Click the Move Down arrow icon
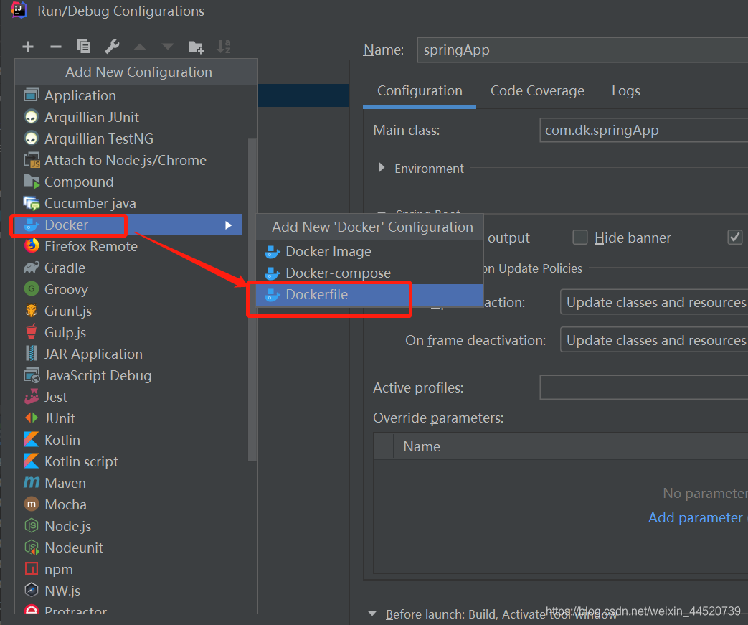Viewport: 748px width, 625px height. [167, 47]
